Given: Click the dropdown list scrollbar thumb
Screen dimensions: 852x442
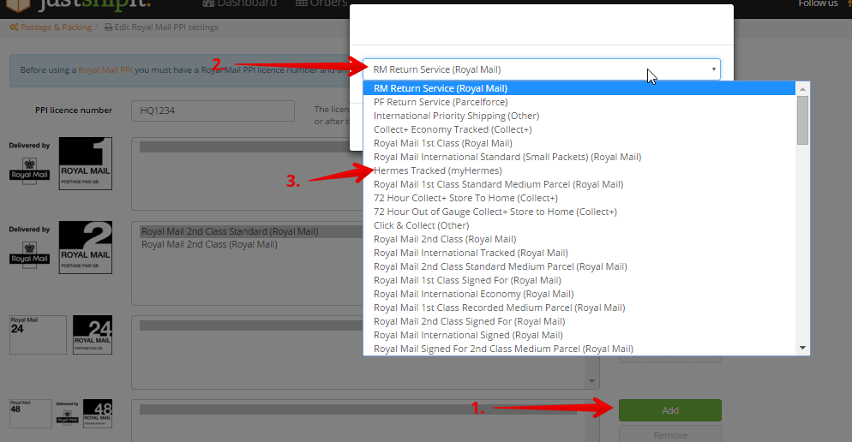Looking at the screenshot, I should point(802,120).
